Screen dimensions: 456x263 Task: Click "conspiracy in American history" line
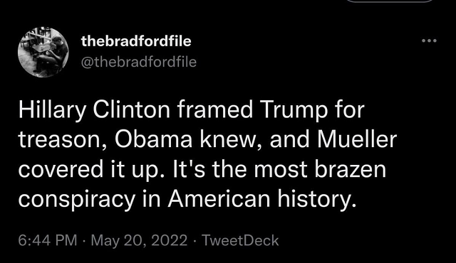pos(187,199)
